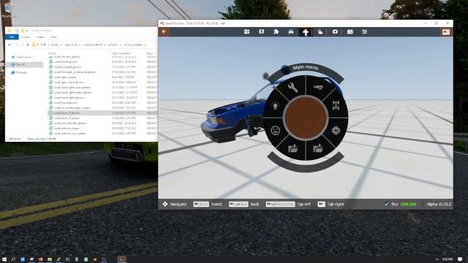Select Network in Explorer sidebar

pyautogui.click(x=21, y=72)
